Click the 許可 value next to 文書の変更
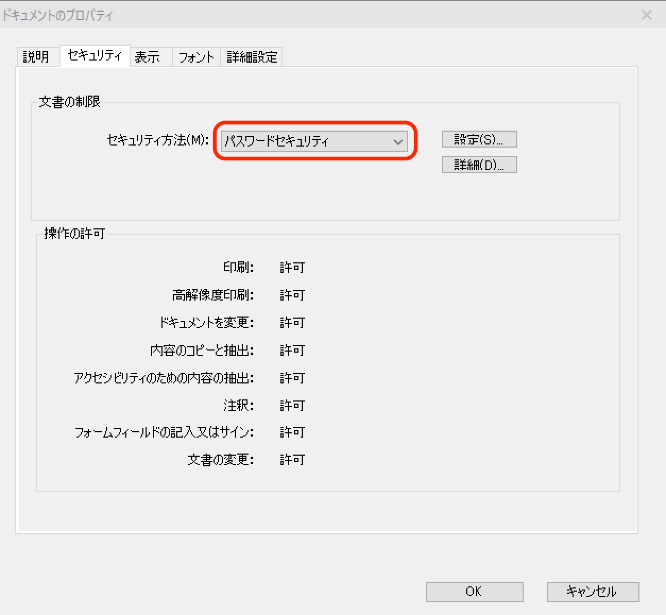 click(292, 459)
